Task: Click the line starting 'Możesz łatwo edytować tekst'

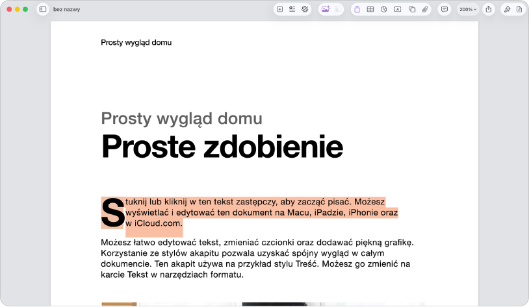Action: point(257,242)
